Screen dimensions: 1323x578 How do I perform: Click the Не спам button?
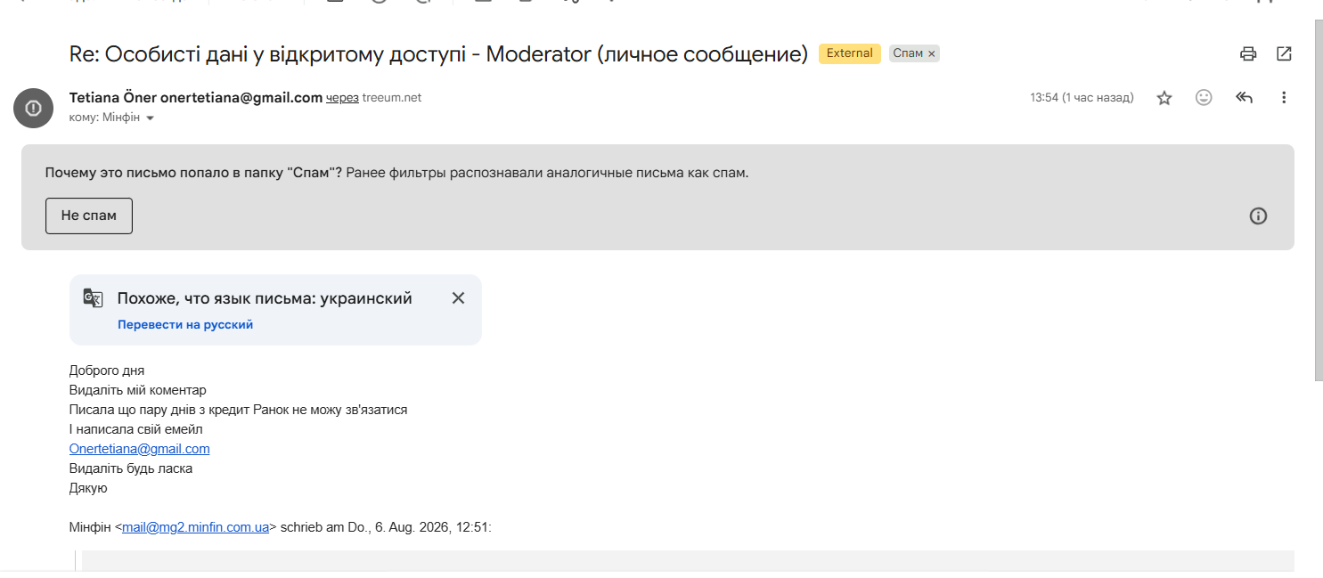(89, 216)
